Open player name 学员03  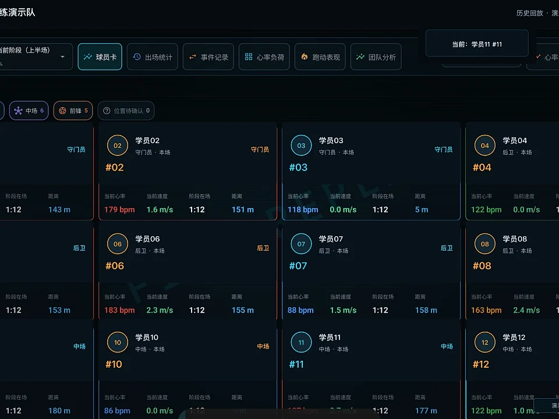[x=331, y=140]
